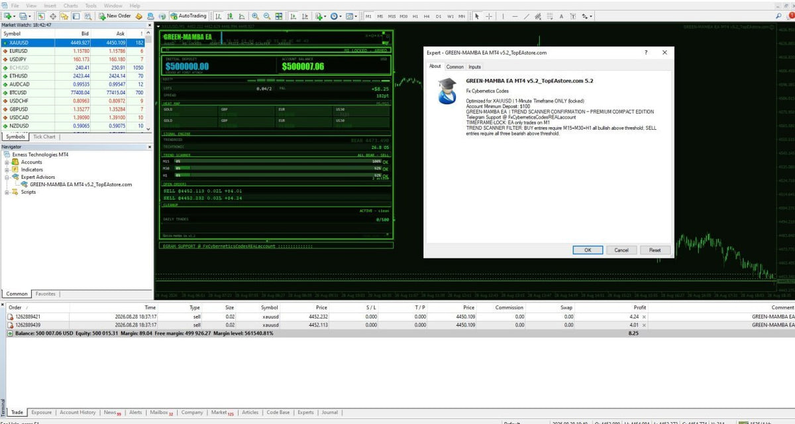795x424 pixels.
Task: Select the Trendline drawing tool
Action: point(527,15)
